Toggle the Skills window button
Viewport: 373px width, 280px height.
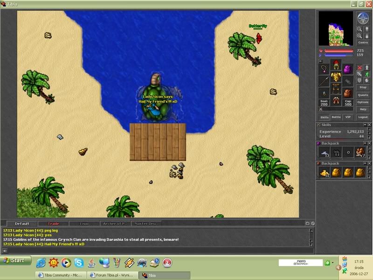[x=325, y=117]
